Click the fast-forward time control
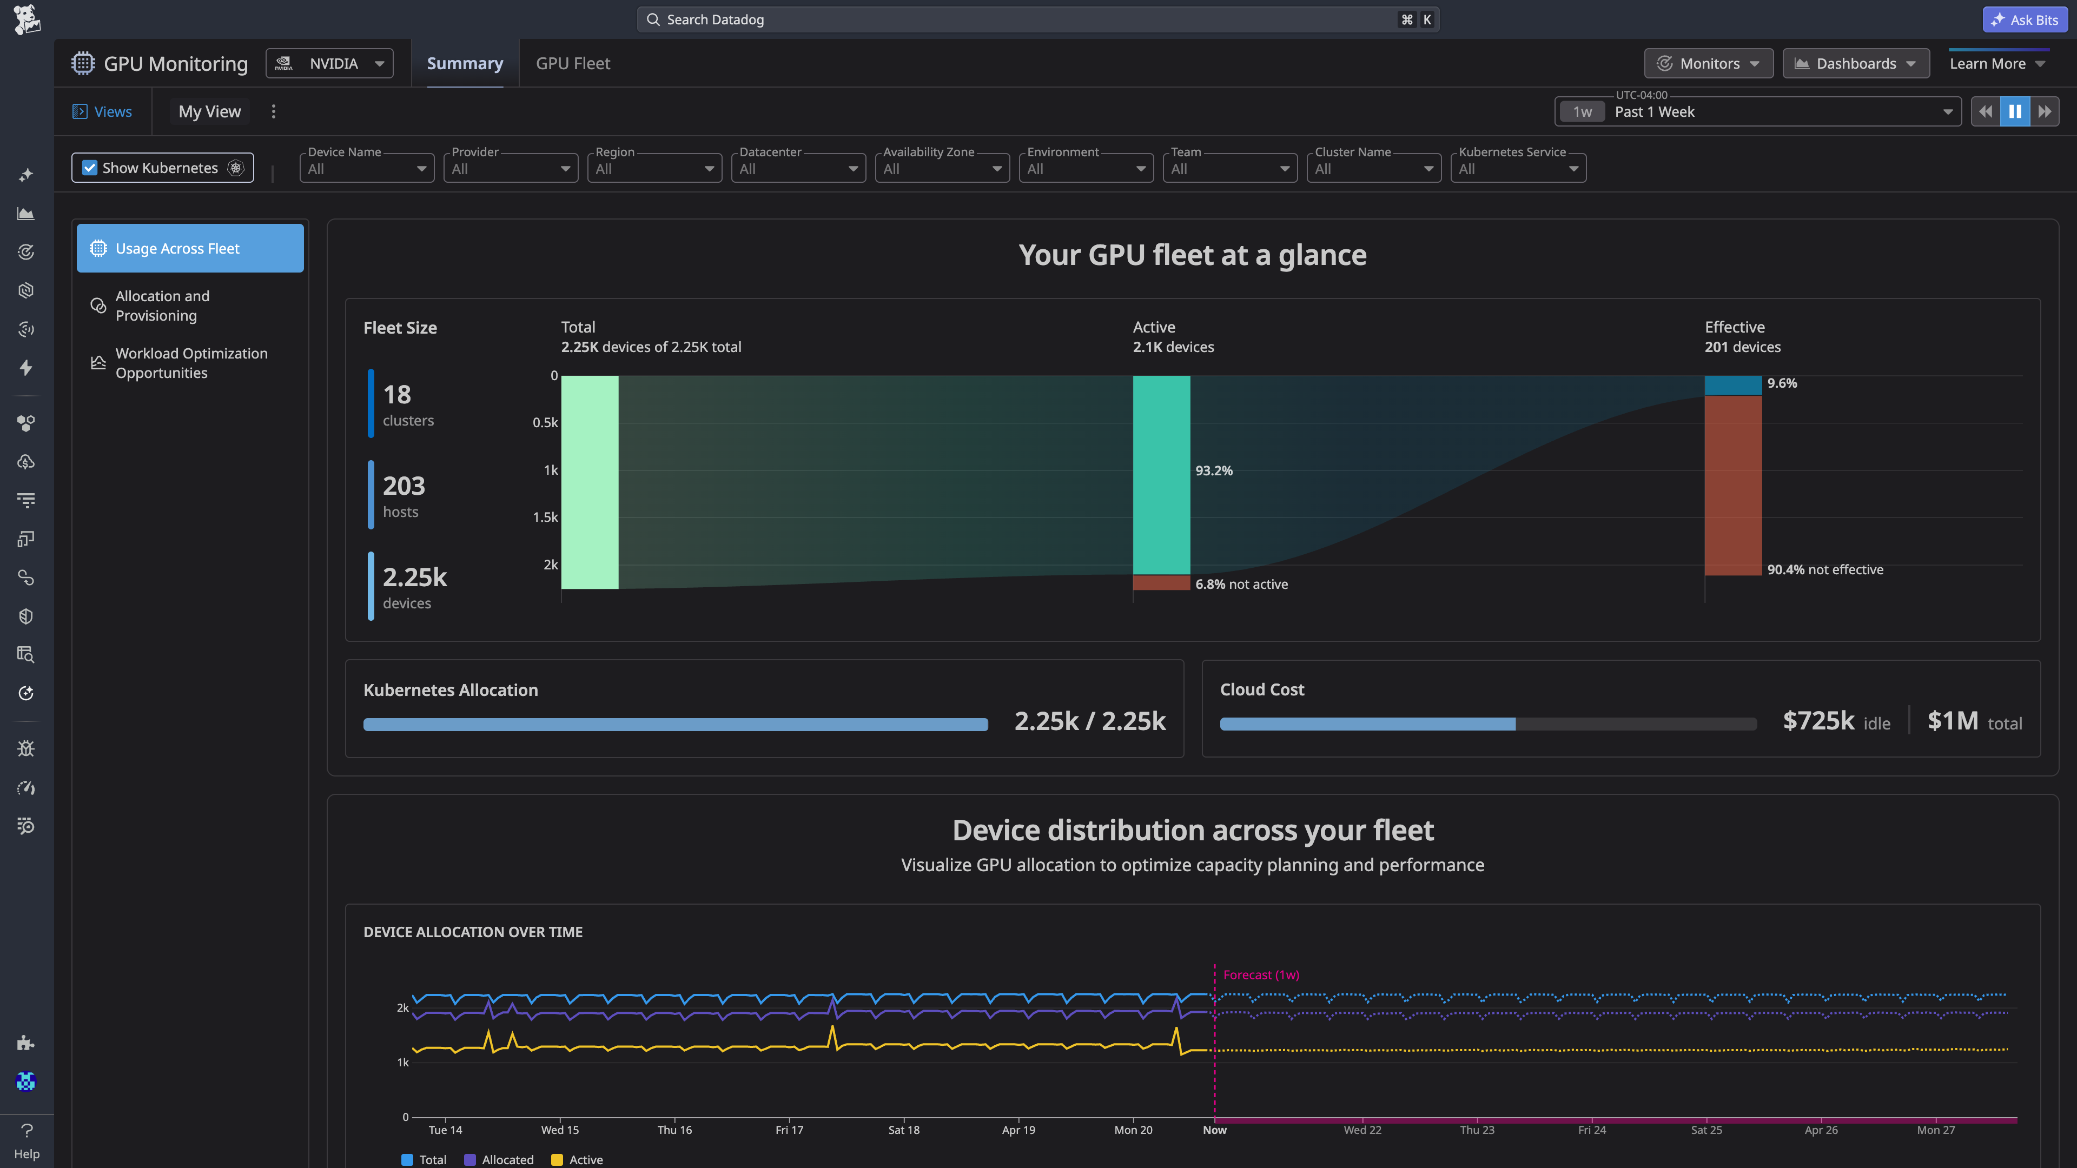 [x=2046, y=111]
